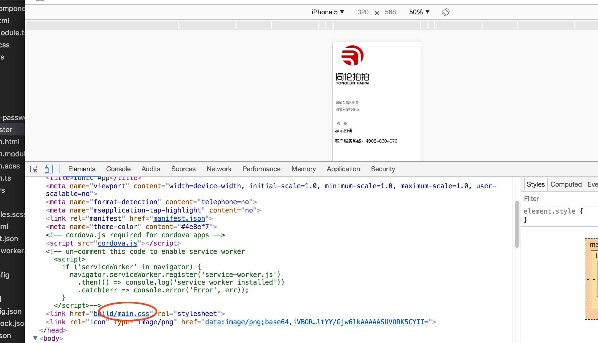Viewport: 598px width, 343px height.
Task: Click the device width field showing 320
Action: pos(363,12)
